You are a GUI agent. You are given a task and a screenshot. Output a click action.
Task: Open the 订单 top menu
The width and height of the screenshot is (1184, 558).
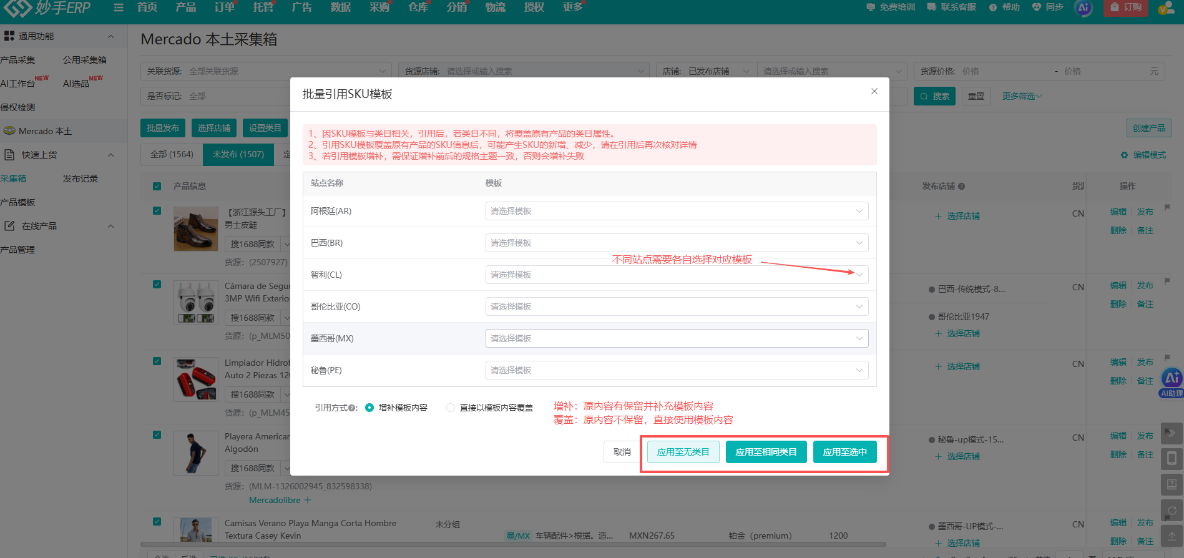[225, 7]
